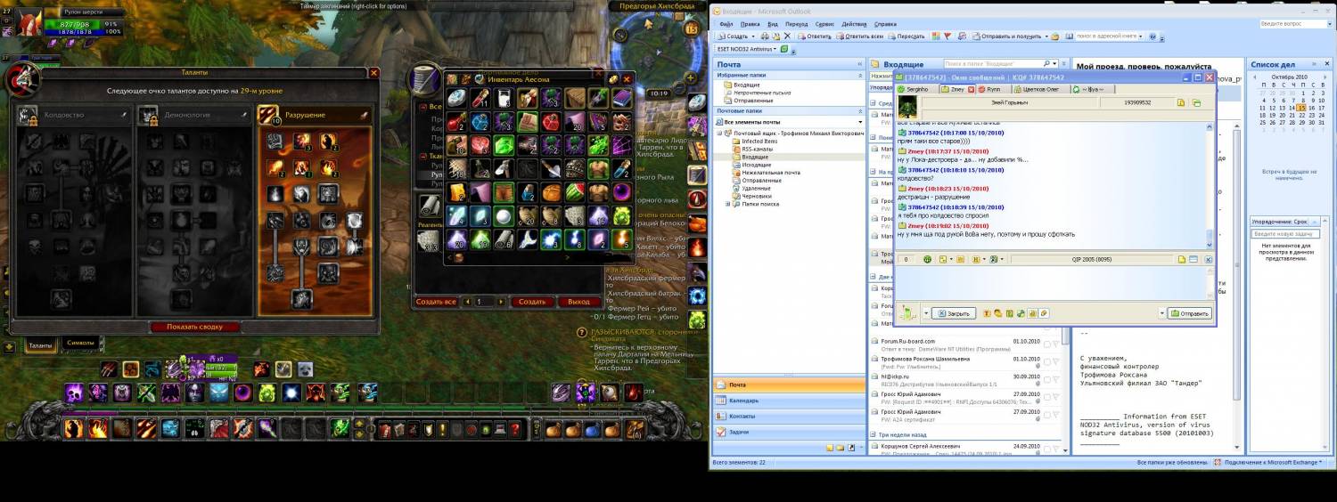Click Создать все in tradeskill window
This screenshot has height=502, width=1337.
[x=437, y=302]
